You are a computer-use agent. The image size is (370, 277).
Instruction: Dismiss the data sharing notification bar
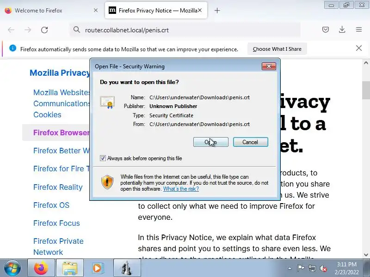coord(359,48)
